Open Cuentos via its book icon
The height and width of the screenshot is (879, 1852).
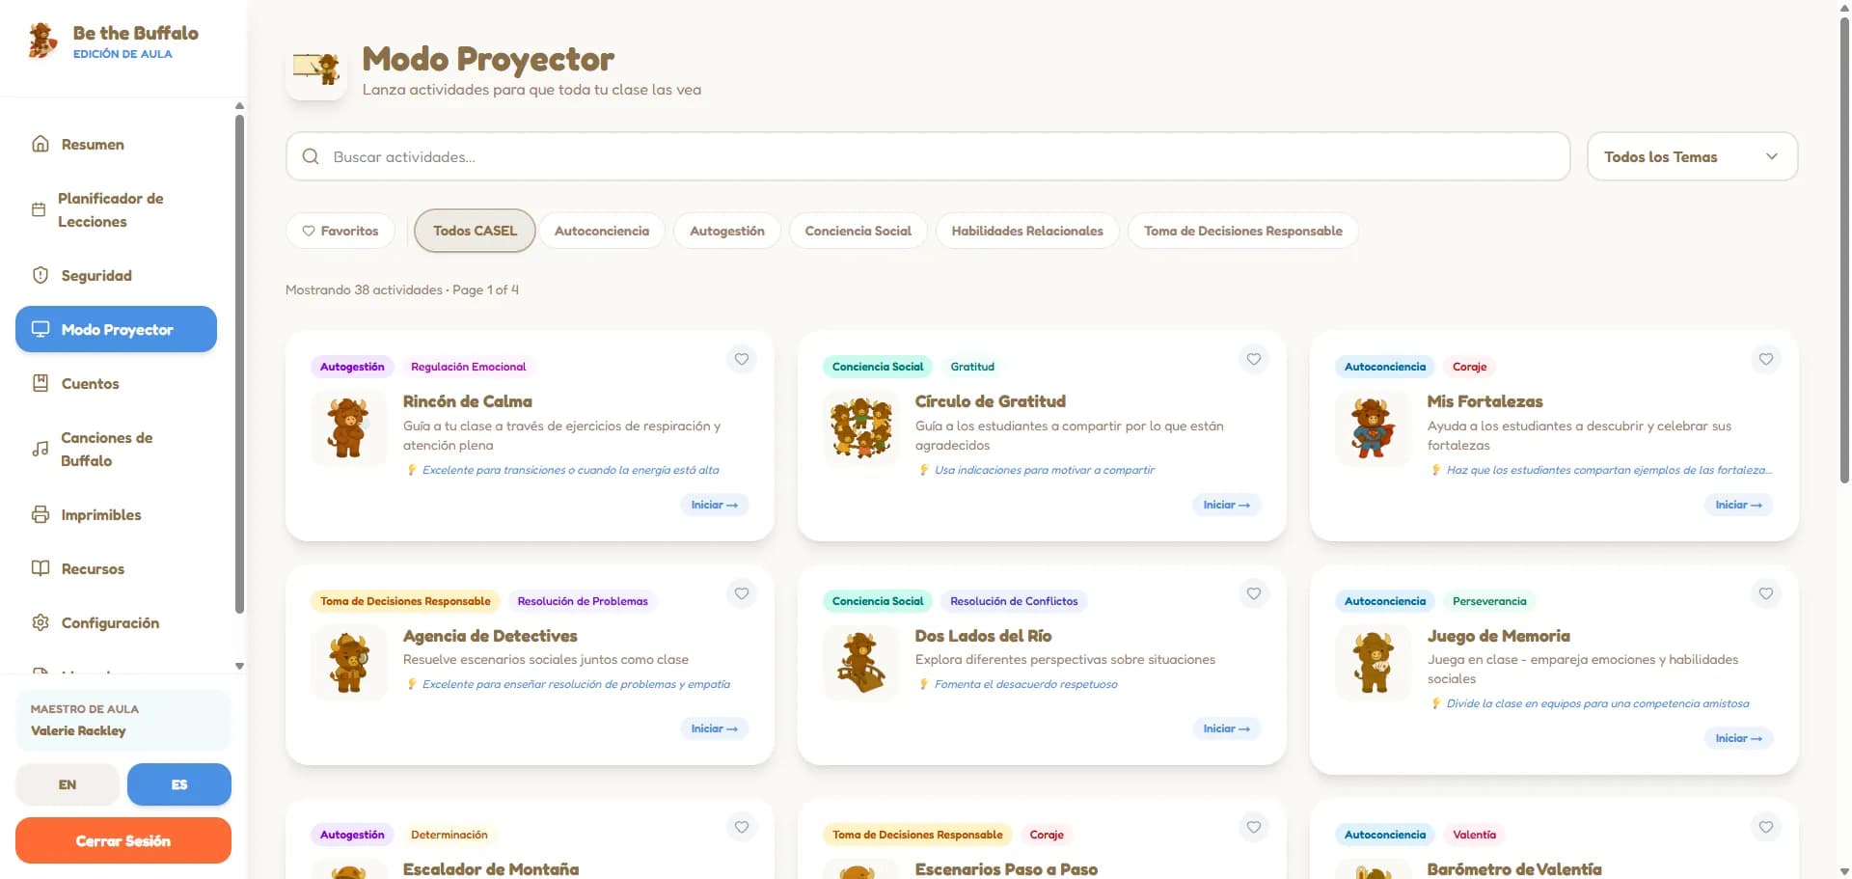41,383
